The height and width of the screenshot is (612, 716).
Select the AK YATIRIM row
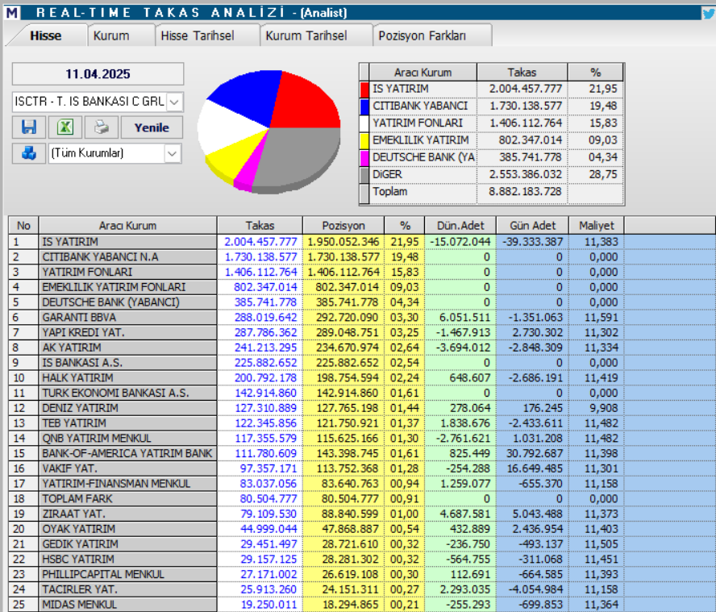point(362,347)
